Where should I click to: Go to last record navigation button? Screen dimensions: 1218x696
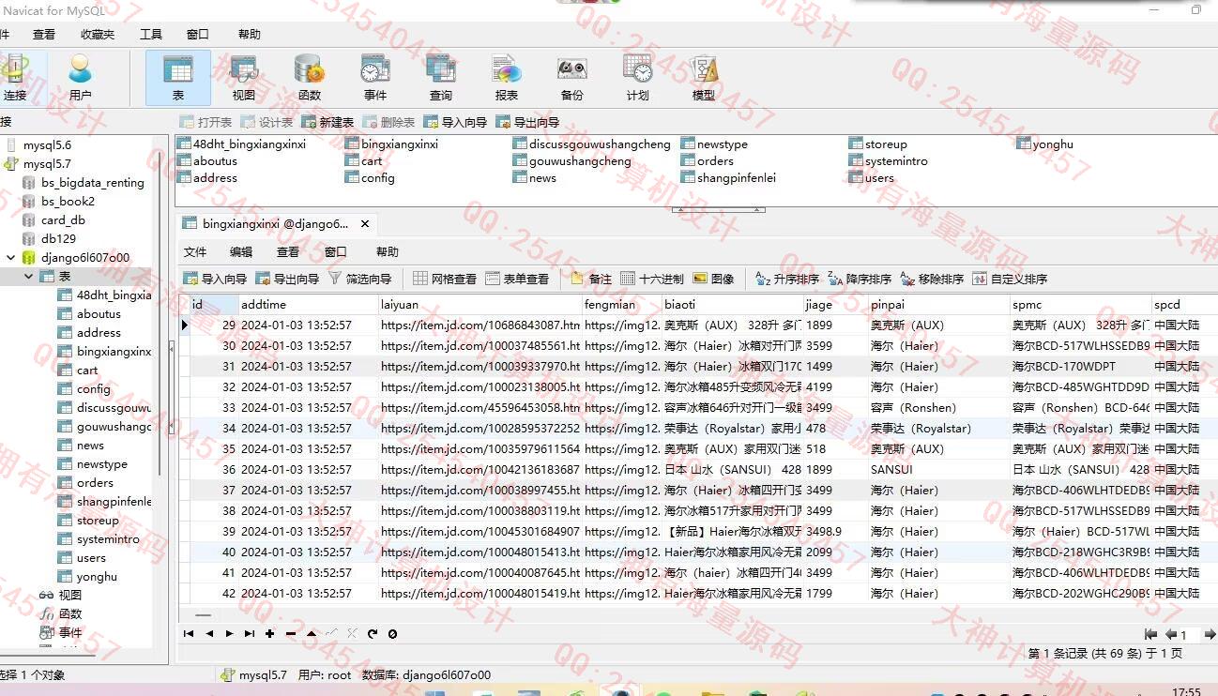click(x=250, y=634)
